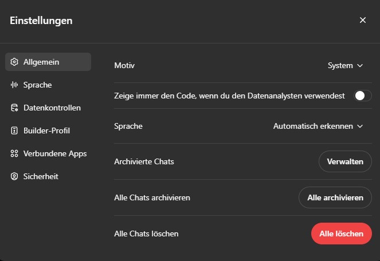Click the four-circle Verbundene Apps icon

tap(14, 153)
